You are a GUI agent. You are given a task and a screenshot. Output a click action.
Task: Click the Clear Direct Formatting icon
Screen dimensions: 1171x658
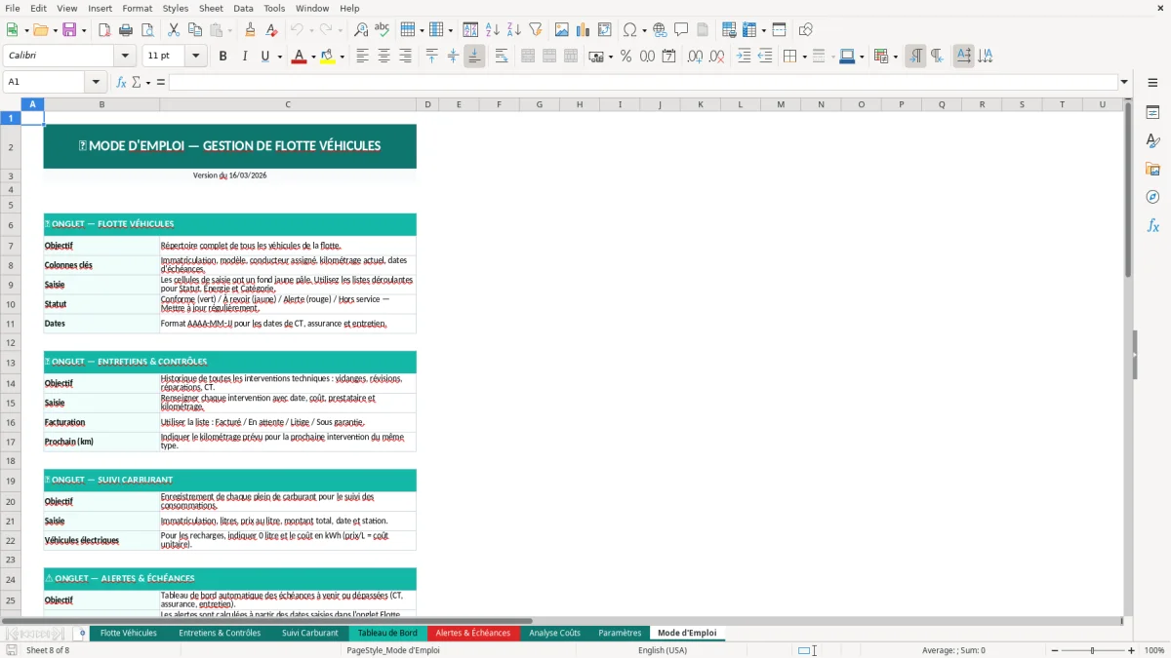pos(271,30)
